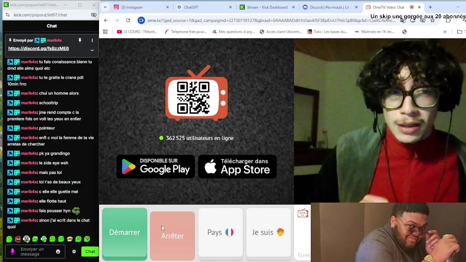Click the ome.tv address bar URL

coord(271,20)
